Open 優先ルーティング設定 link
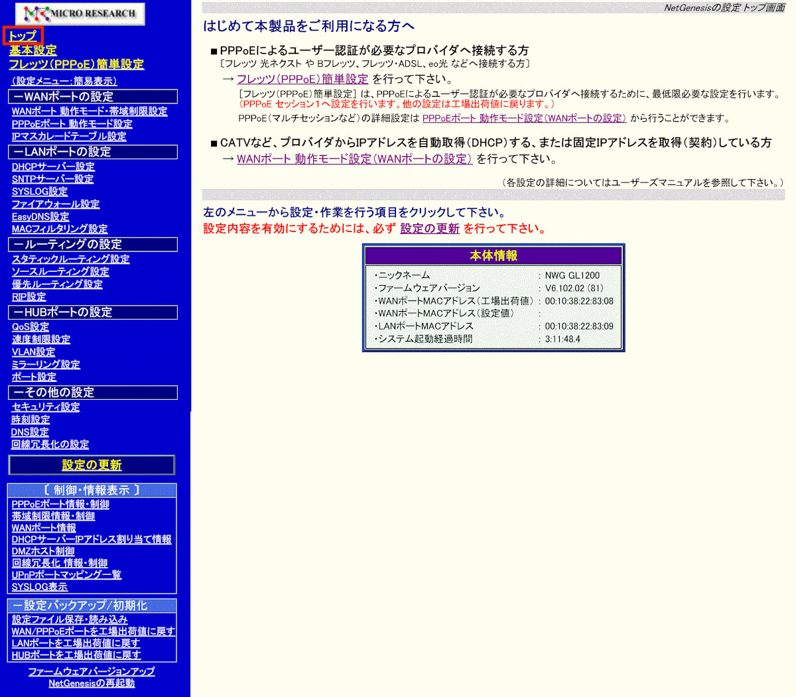The height and width of the screenshot is (697, 796). pos(57,285)
